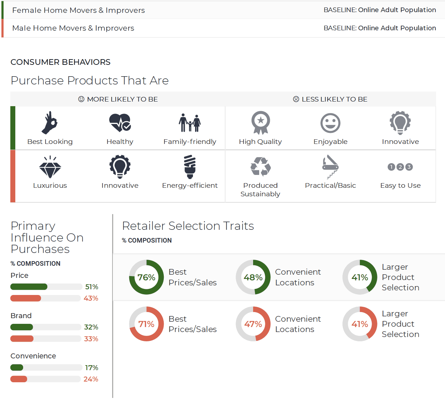The image size is (445, 399).
Task: Click the red Brand bar at 33%
Action: [x=22, y=338]
